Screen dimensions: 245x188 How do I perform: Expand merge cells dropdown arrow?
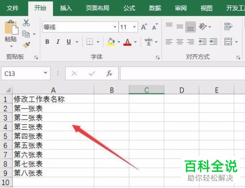[236, 42]
